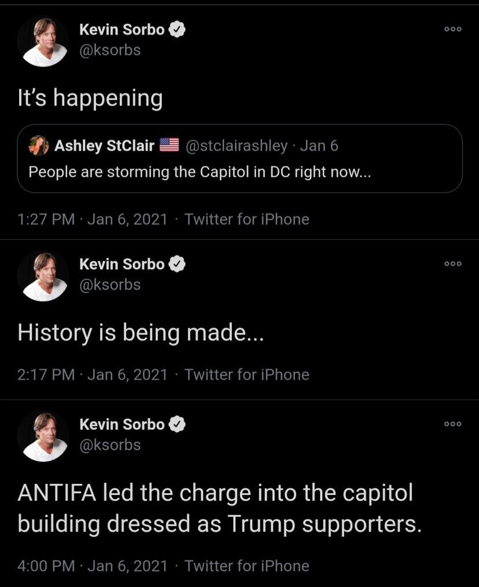
Task: Click the 2:17 PM · Jan 6, 2021 timestamp
Action: pyautogui.click(x=92, y=375)
